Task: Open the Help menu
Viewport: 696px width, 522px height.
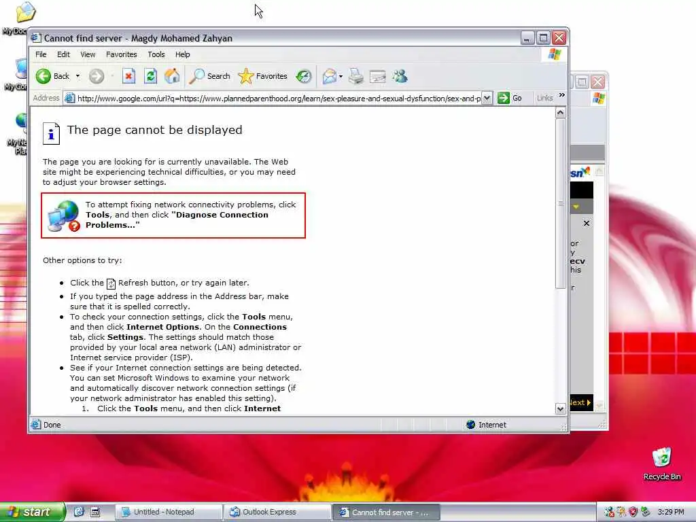Action: pyautogui.click(x=182, y=54)
